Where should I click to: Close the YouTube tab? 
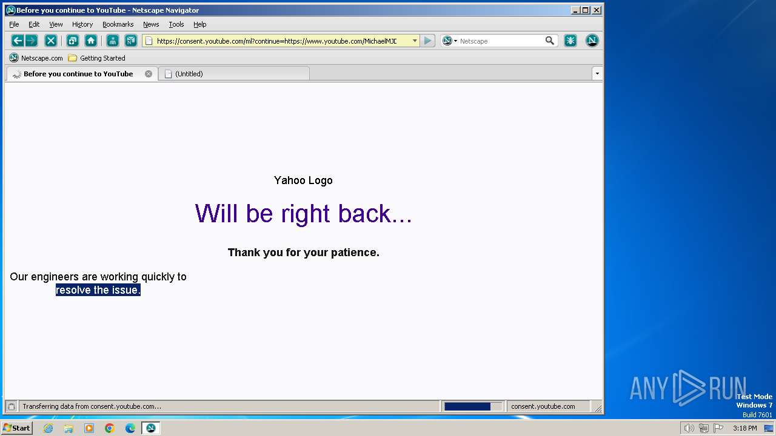coord(149,74)
